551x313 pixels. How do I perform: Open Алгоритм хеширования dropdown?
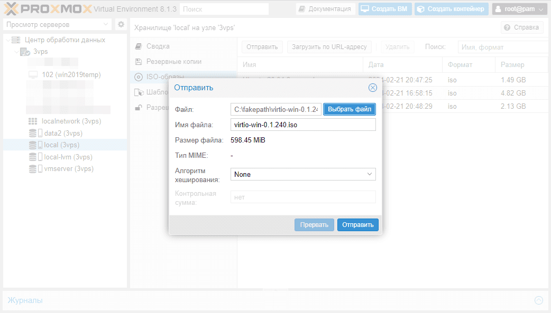coord(303,174)
